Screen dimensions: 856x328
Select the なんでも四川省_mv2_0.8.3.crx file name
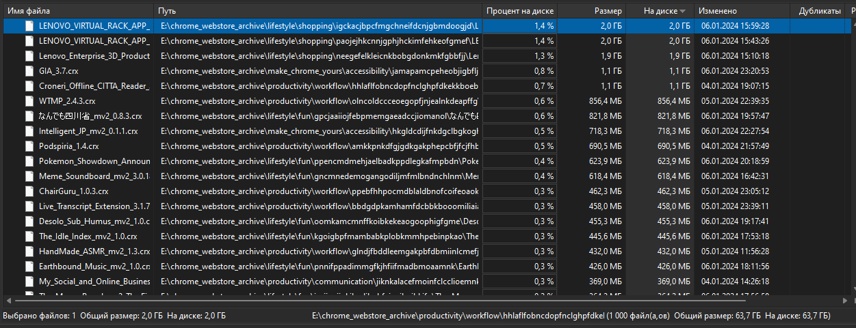(90, 116)
